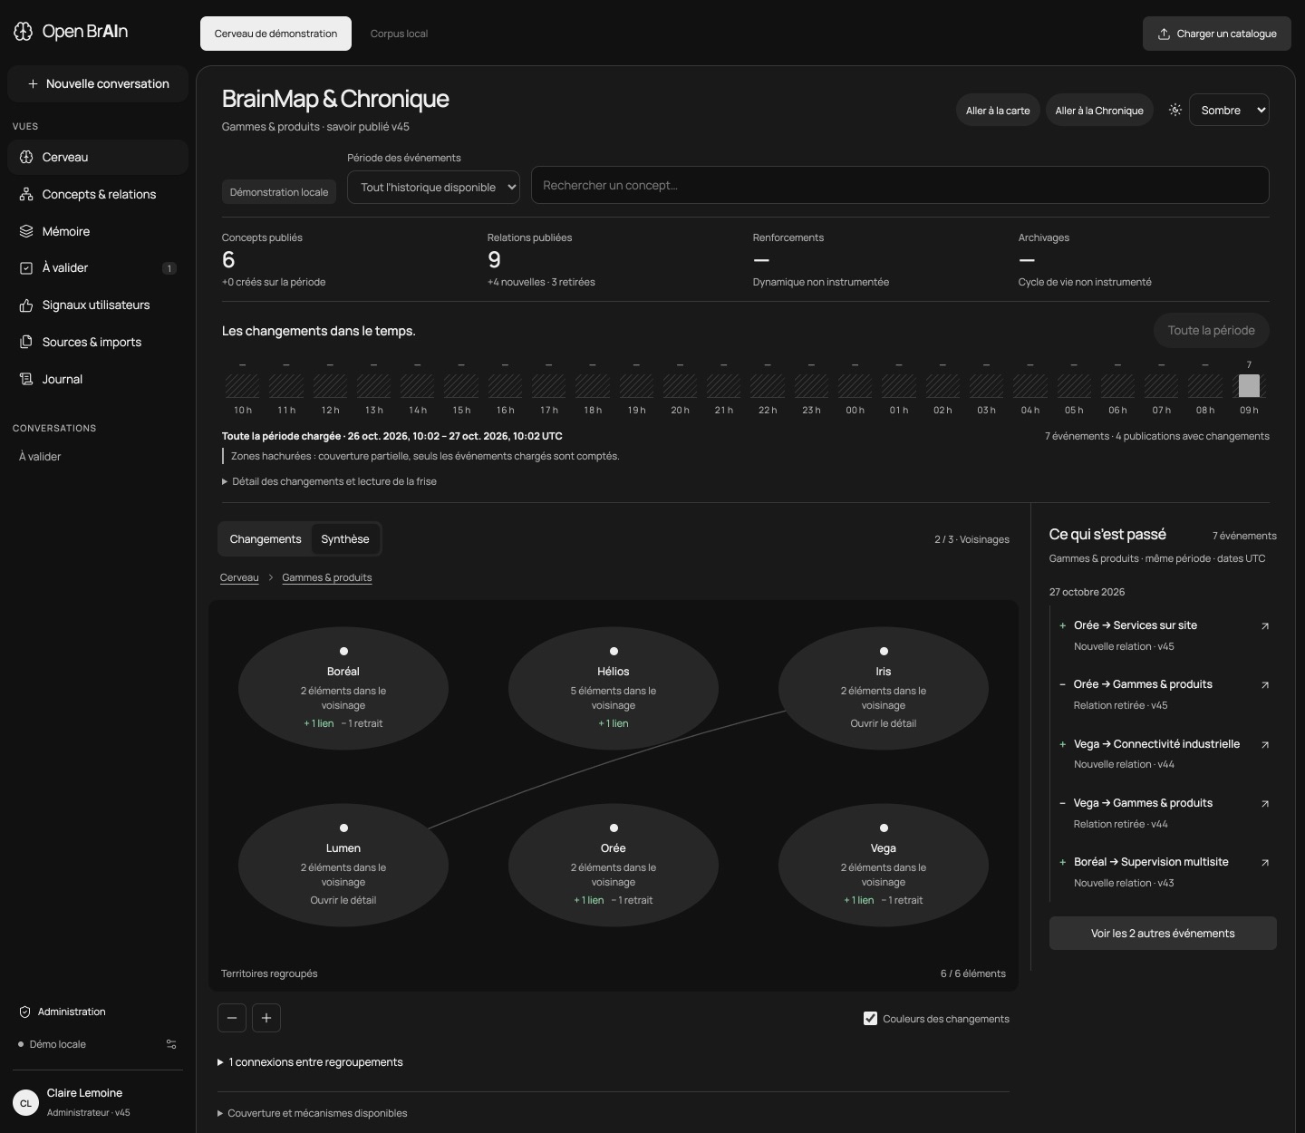
Task: Open the Vega node on the map
Action: coord(884,865)
